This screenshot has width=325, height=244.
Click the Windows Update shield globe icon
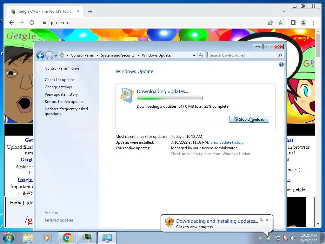click(x=127, y=95)
